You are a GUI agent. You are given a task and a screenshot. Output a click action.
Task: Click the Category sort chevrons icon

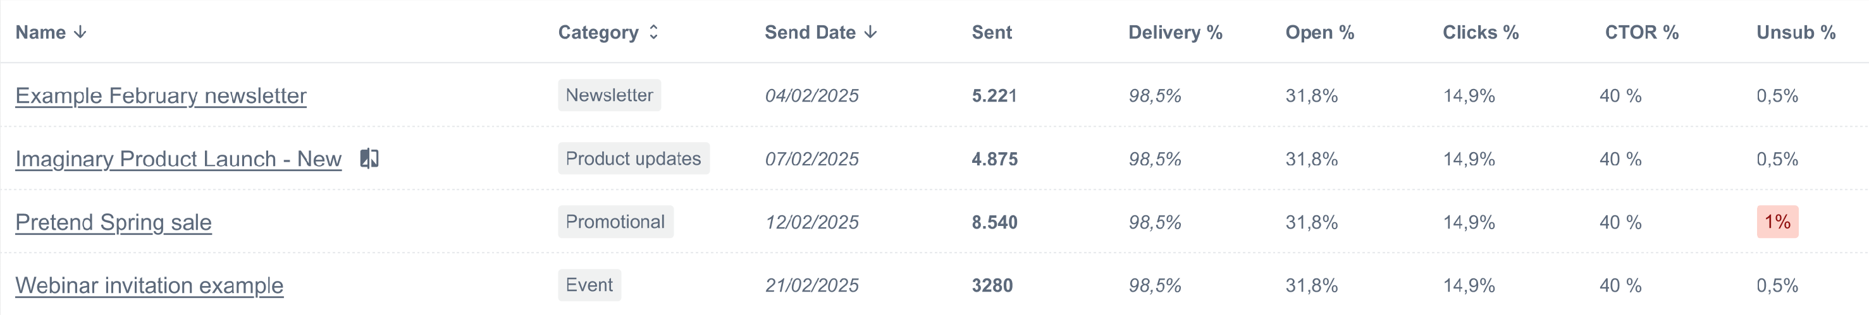coord(654,32)
